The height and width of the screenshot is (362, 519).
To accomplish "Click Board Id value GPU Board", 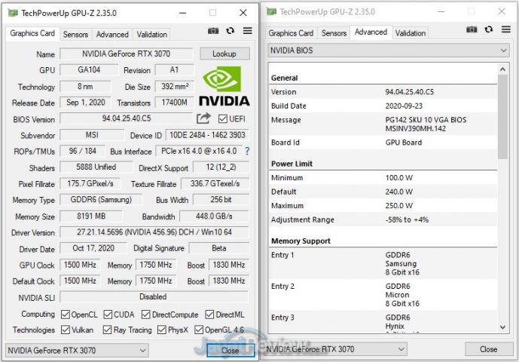I will coord(404,143).
